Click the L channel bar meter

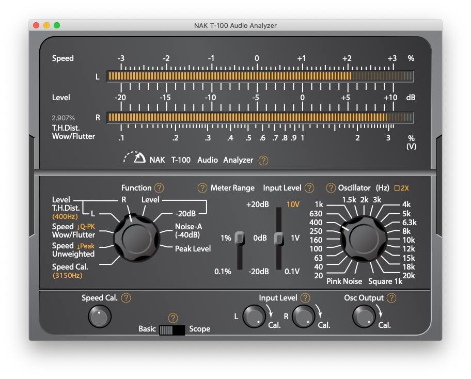(260, 76)
